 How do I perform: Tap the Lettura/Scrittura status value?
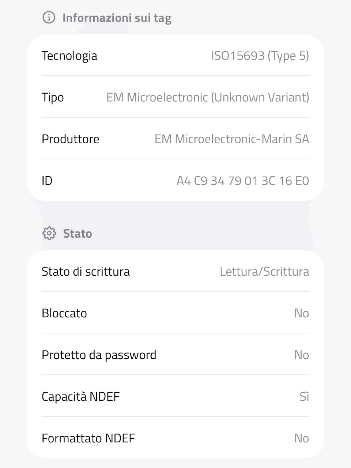[264, 272]
